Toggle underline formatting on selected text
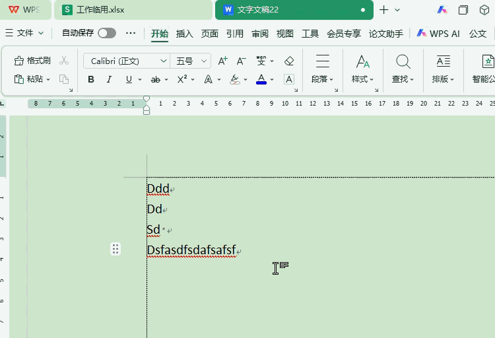 point(129,79)
